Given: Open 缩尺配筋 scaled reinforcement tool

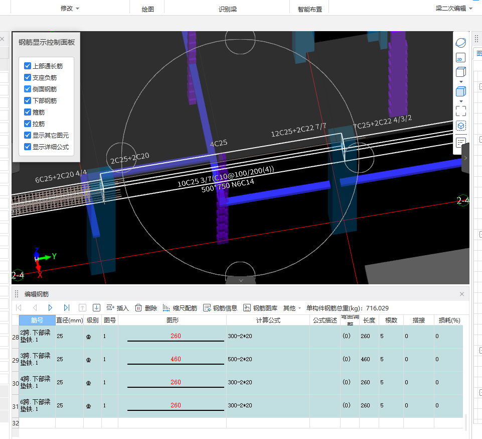Looking at the screenshot, I should pyautogui.click(x=180, y=308).
